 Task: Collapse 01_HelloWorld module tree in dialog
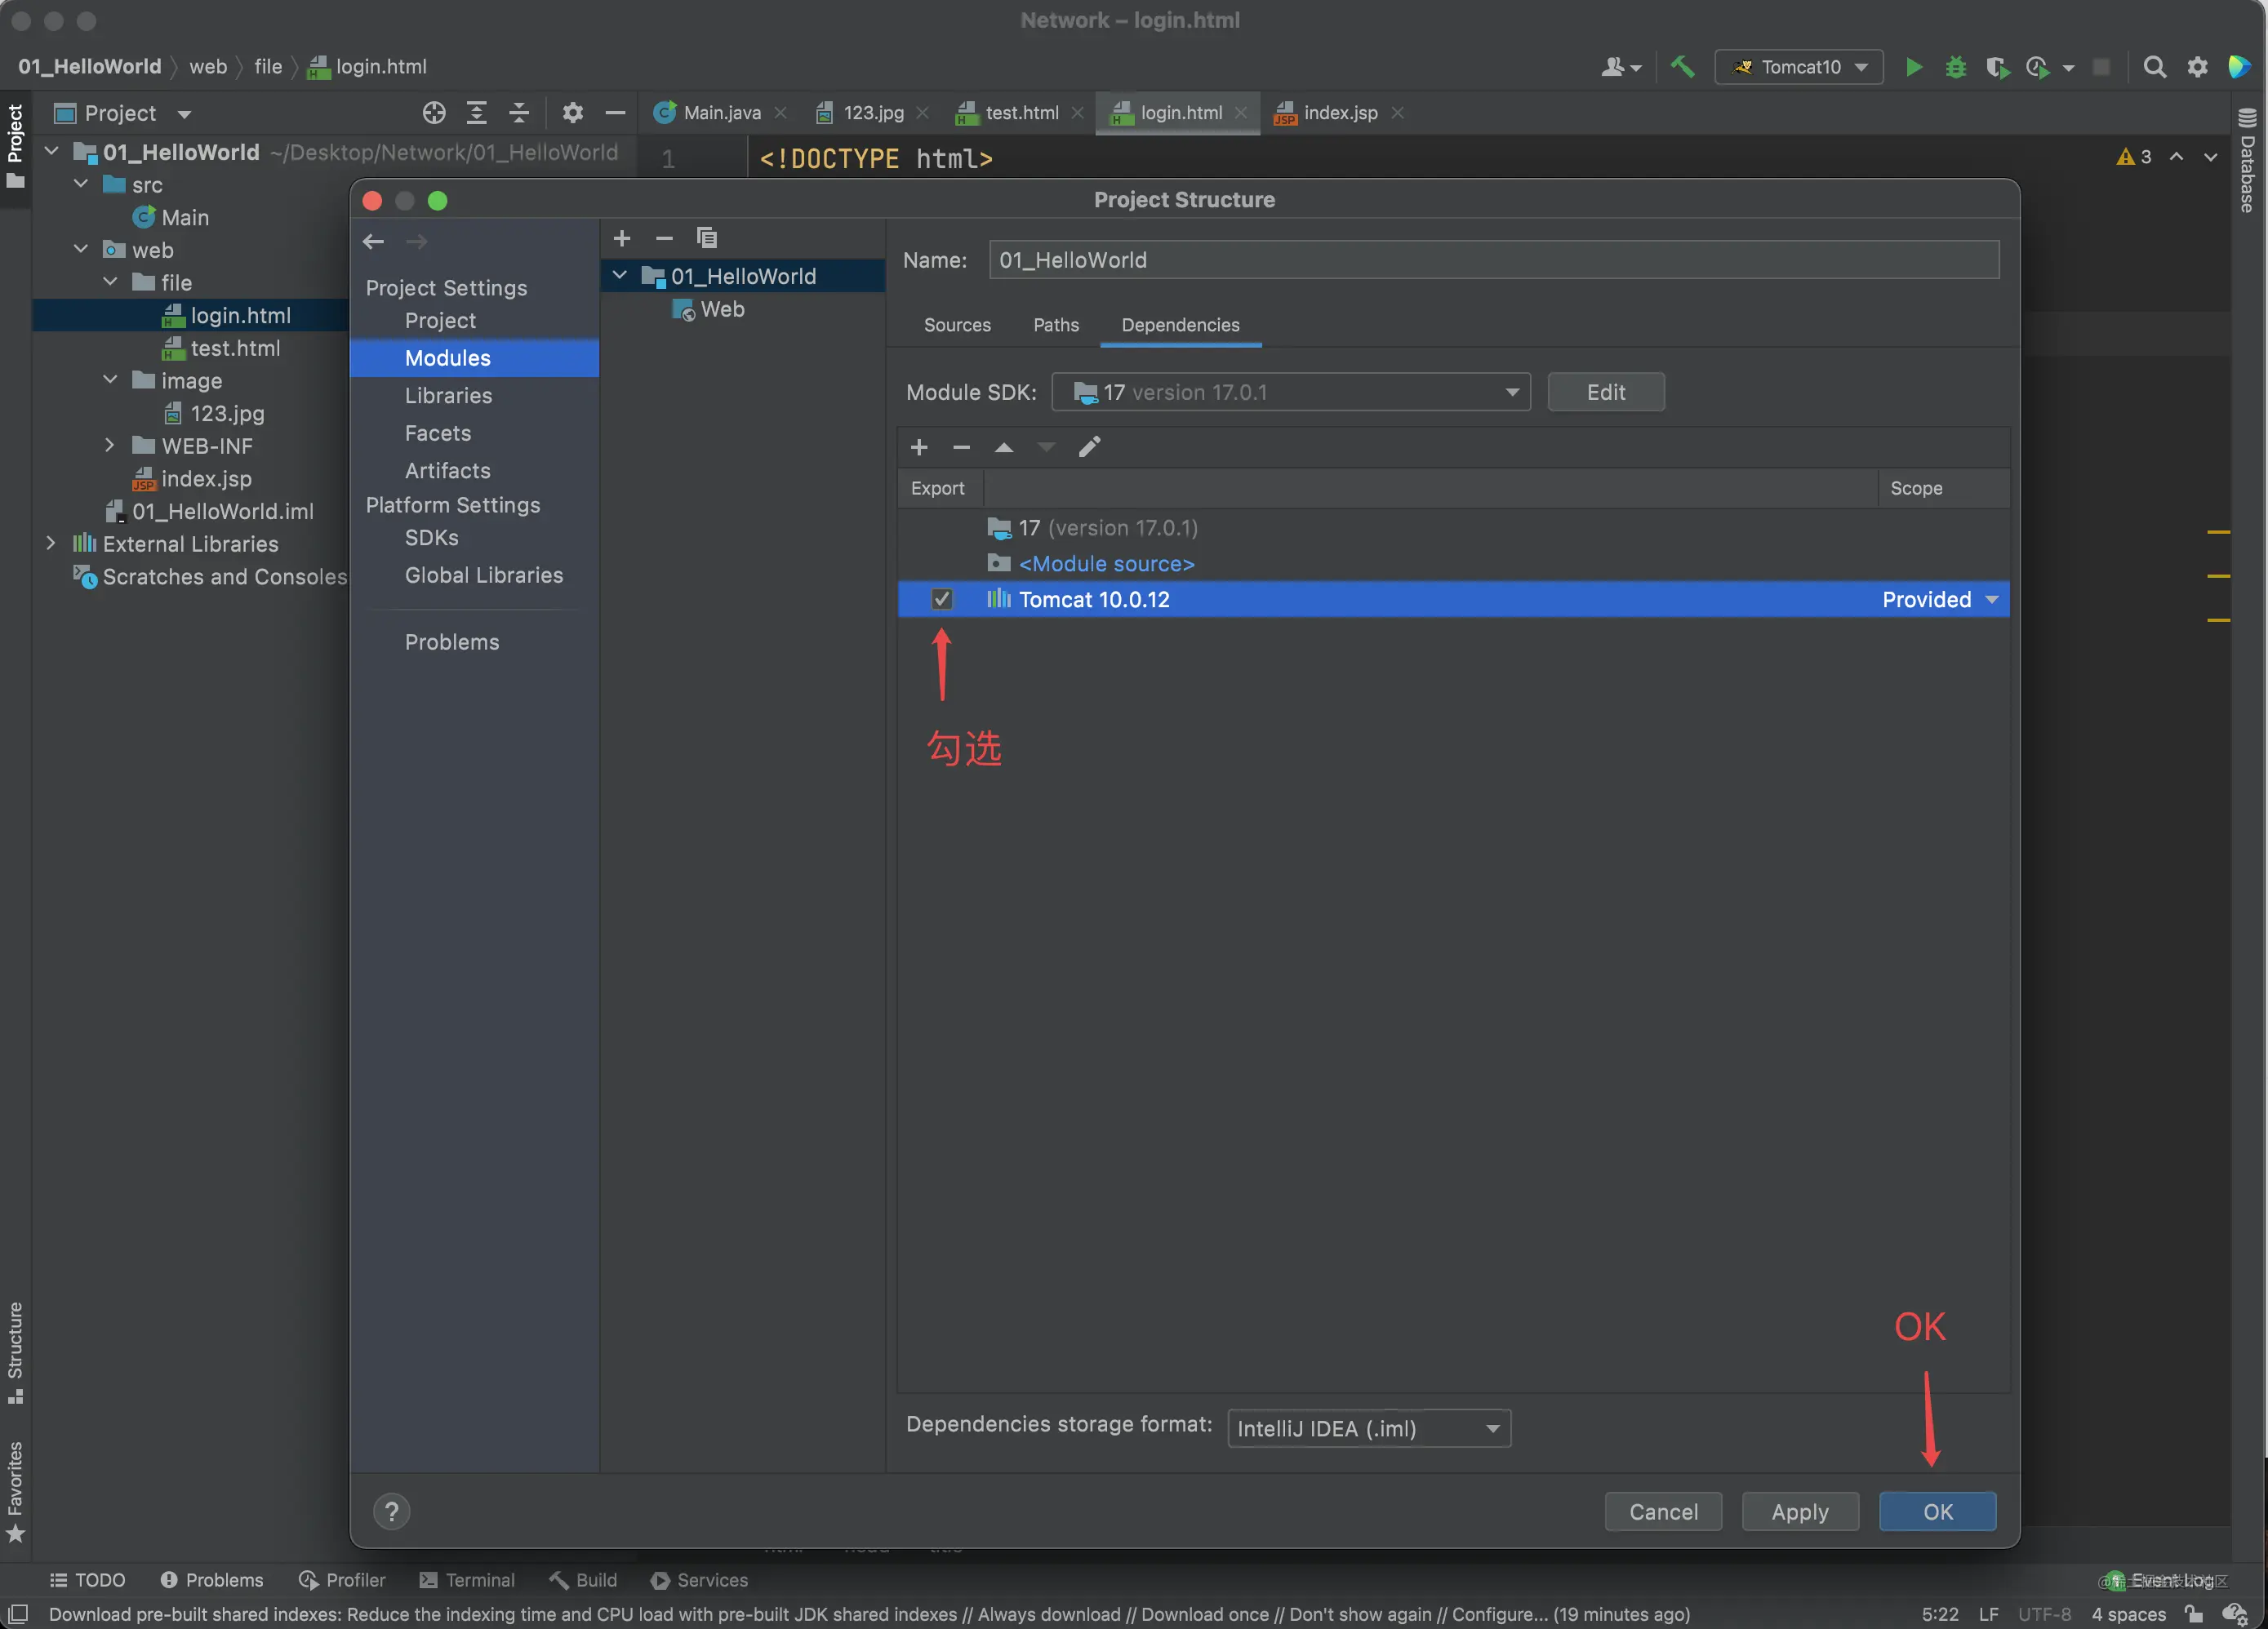click(x=620, y=276)
